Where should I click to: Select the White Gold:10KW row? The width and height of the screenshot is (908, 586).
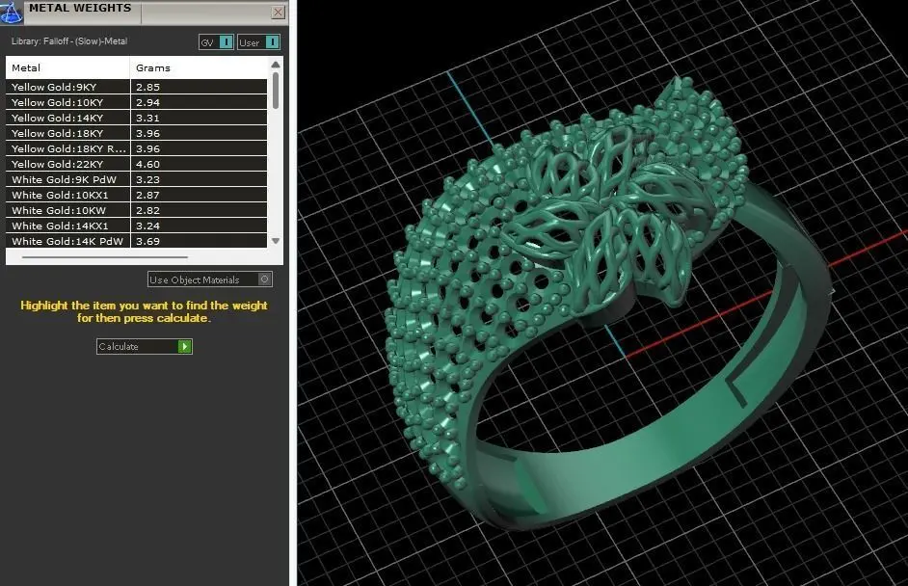click(137, 210)
